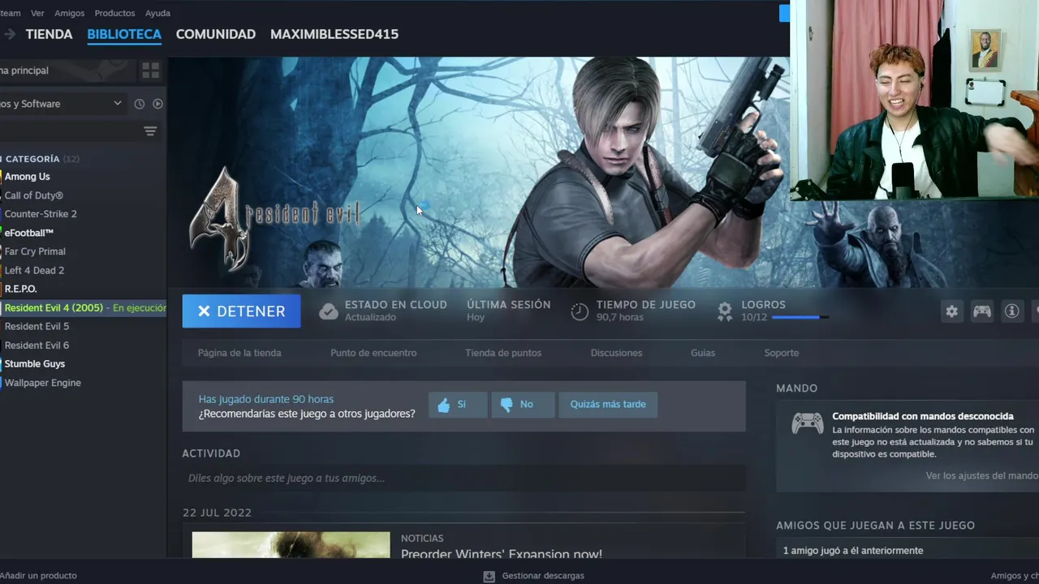
Task: Open Punto de encuentro link
Action: (x=373, y=353)
